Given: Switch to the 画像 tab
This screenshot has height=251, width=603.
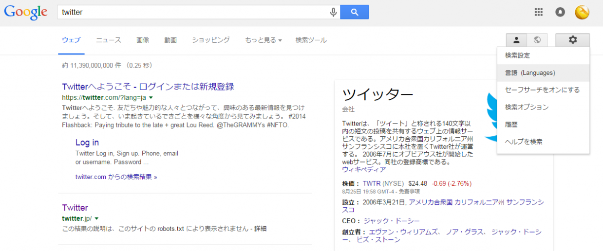Looking at the screenshot, I should pyautogui.click(x=143, y=40).
